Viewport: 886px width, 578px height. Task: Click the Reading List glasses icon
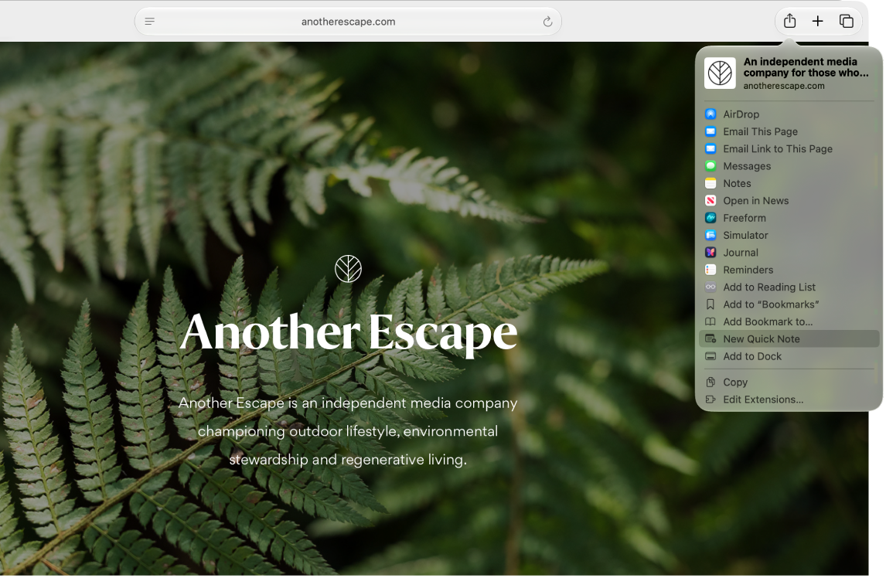pos(712,287)
